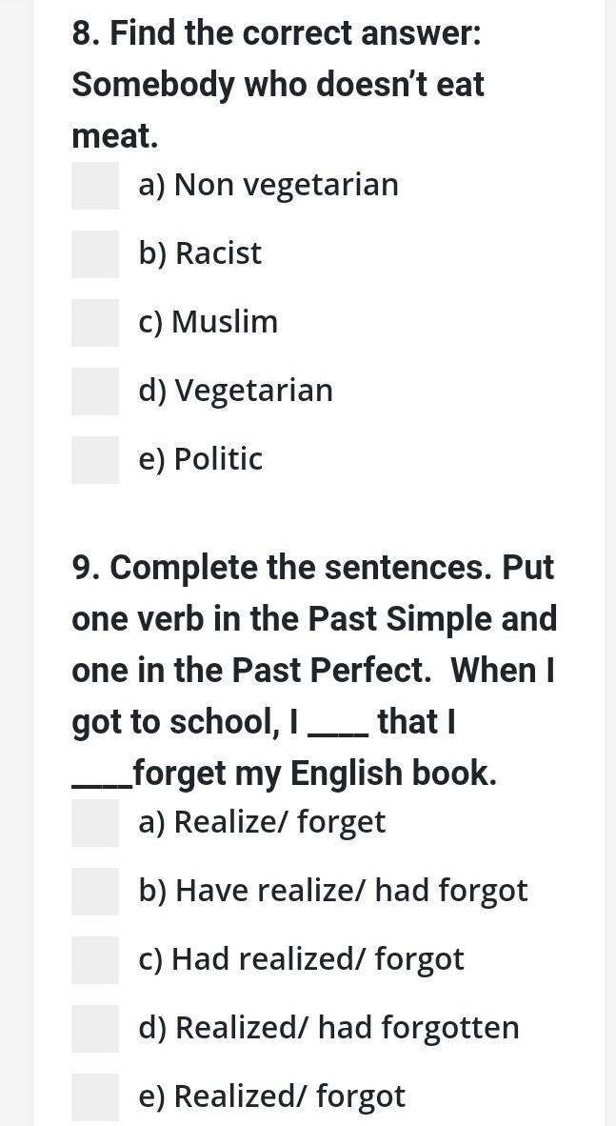
Task: Mark 'd) Realized/ had forgotten' checkbox
Action: coord(95,1028)
